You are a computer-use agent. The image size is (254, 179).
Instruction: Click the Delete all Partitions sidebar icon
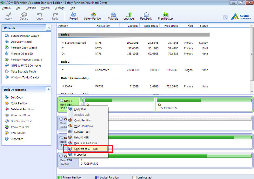coord(7,109)
